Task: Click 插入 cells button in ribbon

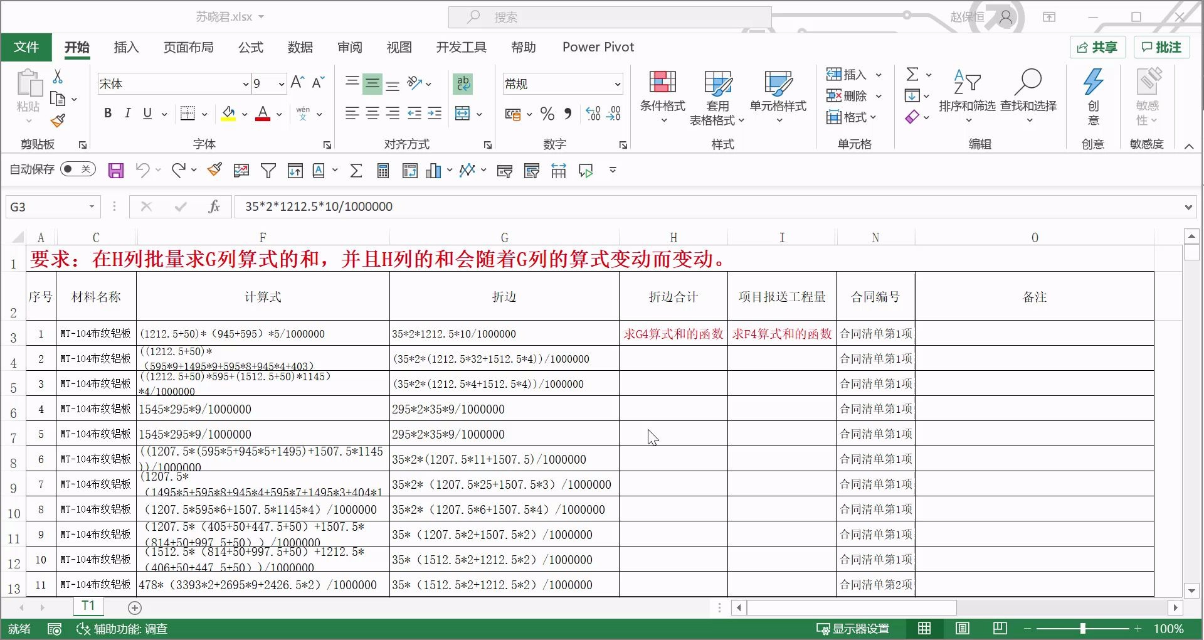Action: pos(846,75)
